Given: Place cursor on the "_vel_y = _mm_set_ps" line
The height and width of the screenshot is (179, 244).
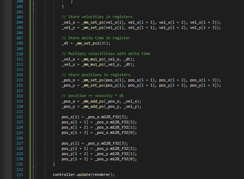Looking at the screenshot, I should tap(141, 28).
